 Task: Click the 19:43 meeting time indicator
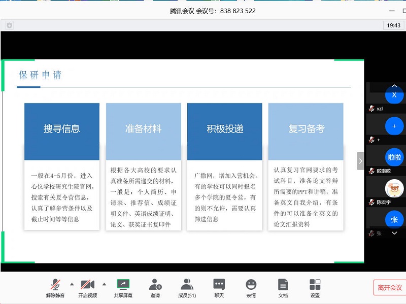(393, 25)
